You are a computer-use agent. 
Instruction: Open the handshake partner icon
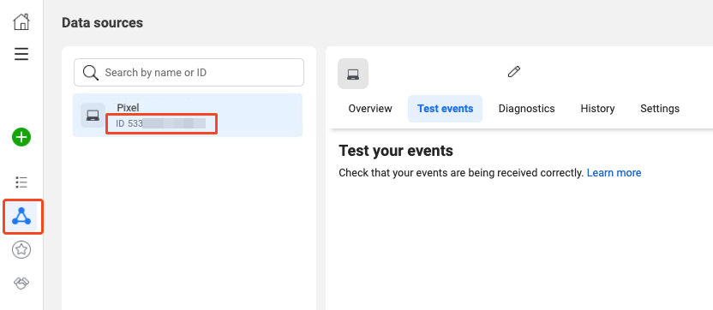click(x=21, y=283)
